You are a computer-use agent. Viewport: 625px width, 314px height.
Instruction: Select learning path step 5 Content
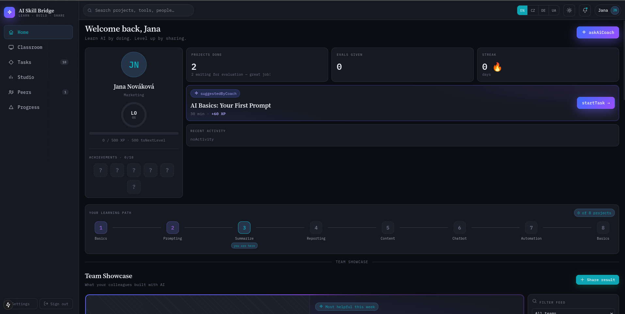pyautogui.click(x=388, y=228)
